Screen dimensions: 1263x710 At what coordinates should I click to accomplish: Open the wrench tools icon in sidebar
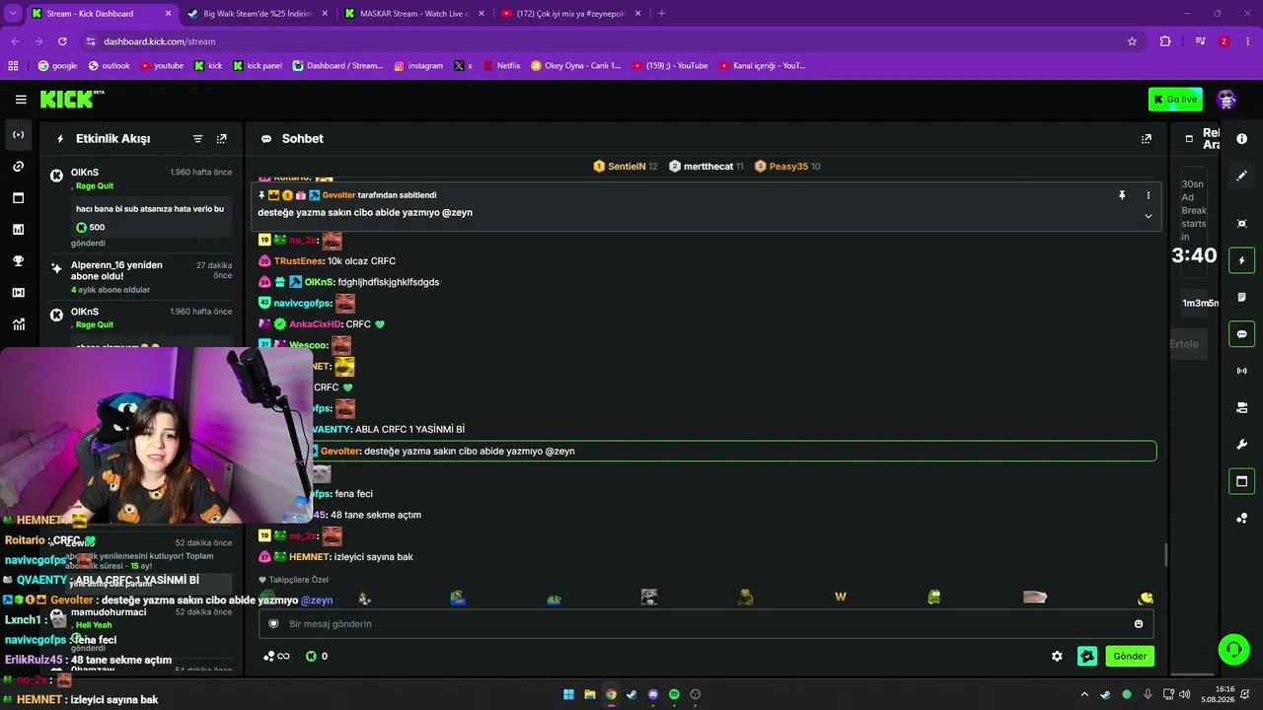(x=1242, y=445)
